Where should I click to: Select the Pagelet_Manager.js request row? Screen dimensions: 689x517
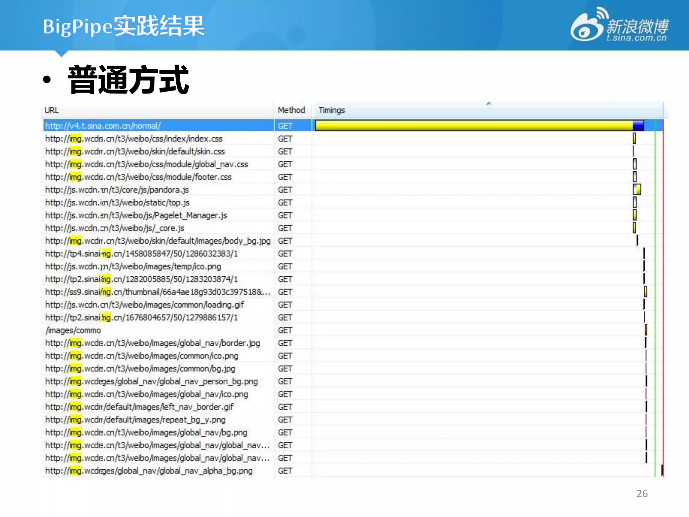coord(136,215)
